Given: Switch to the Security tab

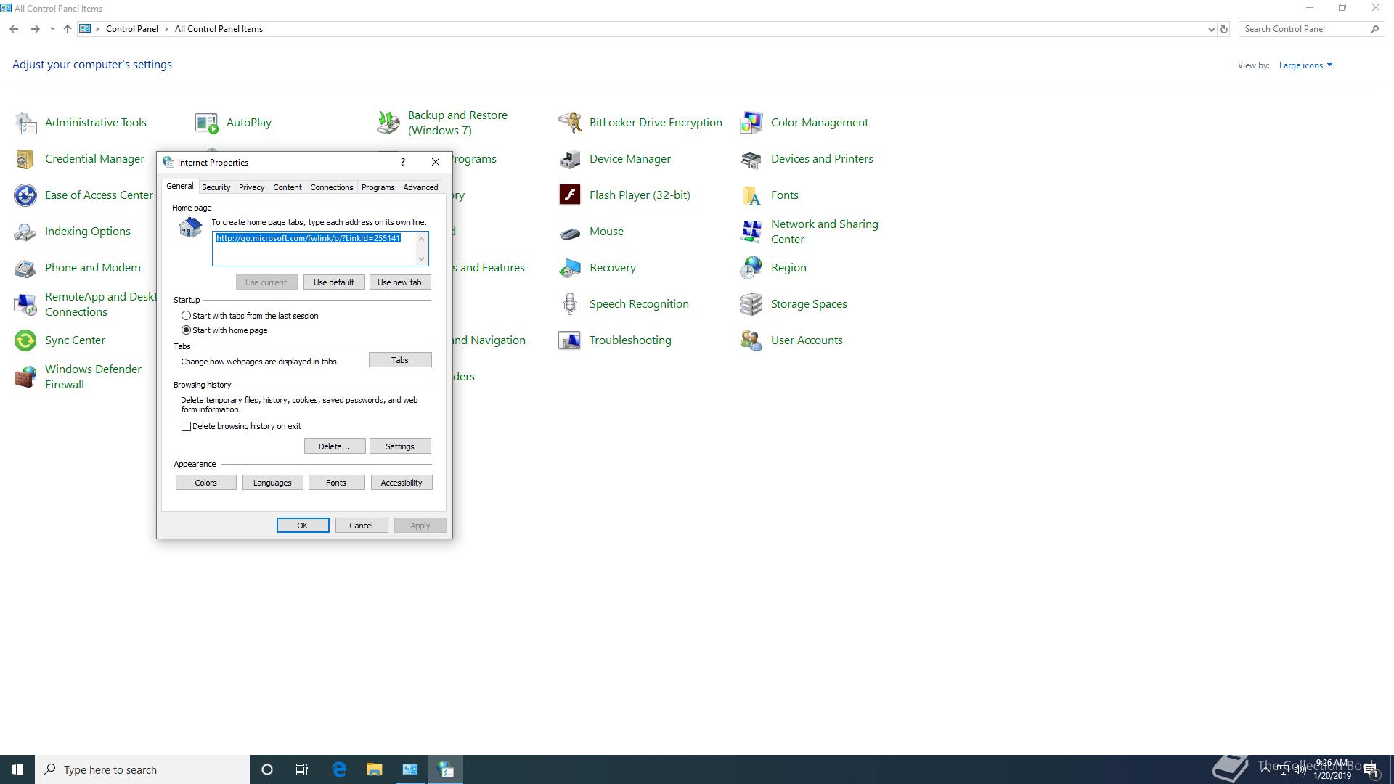Looking at the screenshot, I should click(216, 187).
